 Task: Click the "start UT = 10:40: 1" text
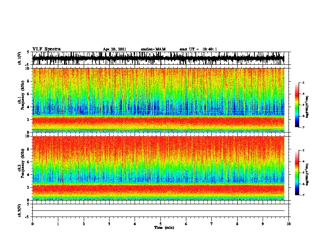198,49
